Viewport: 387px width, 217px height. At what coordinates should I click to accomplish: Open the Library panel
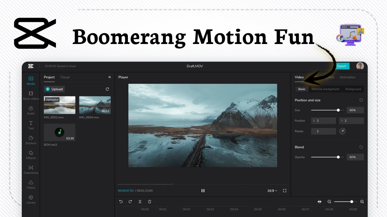pos(31,200)
